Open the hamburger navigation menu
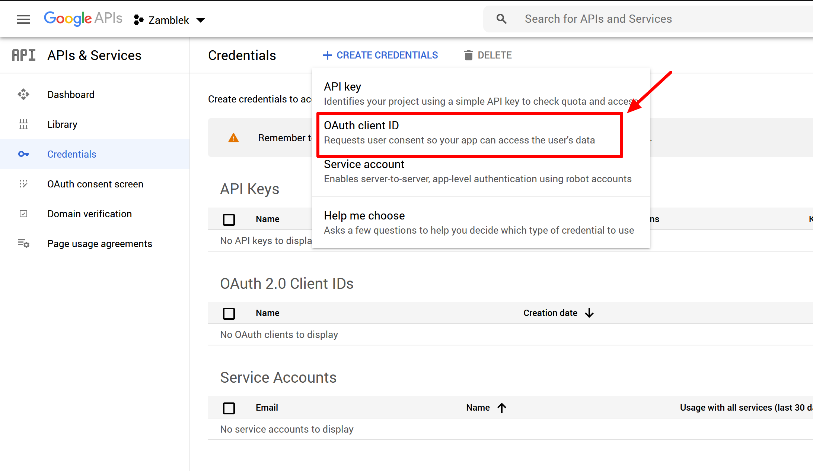Screen dimensions: 813x471 pos(23,19)
